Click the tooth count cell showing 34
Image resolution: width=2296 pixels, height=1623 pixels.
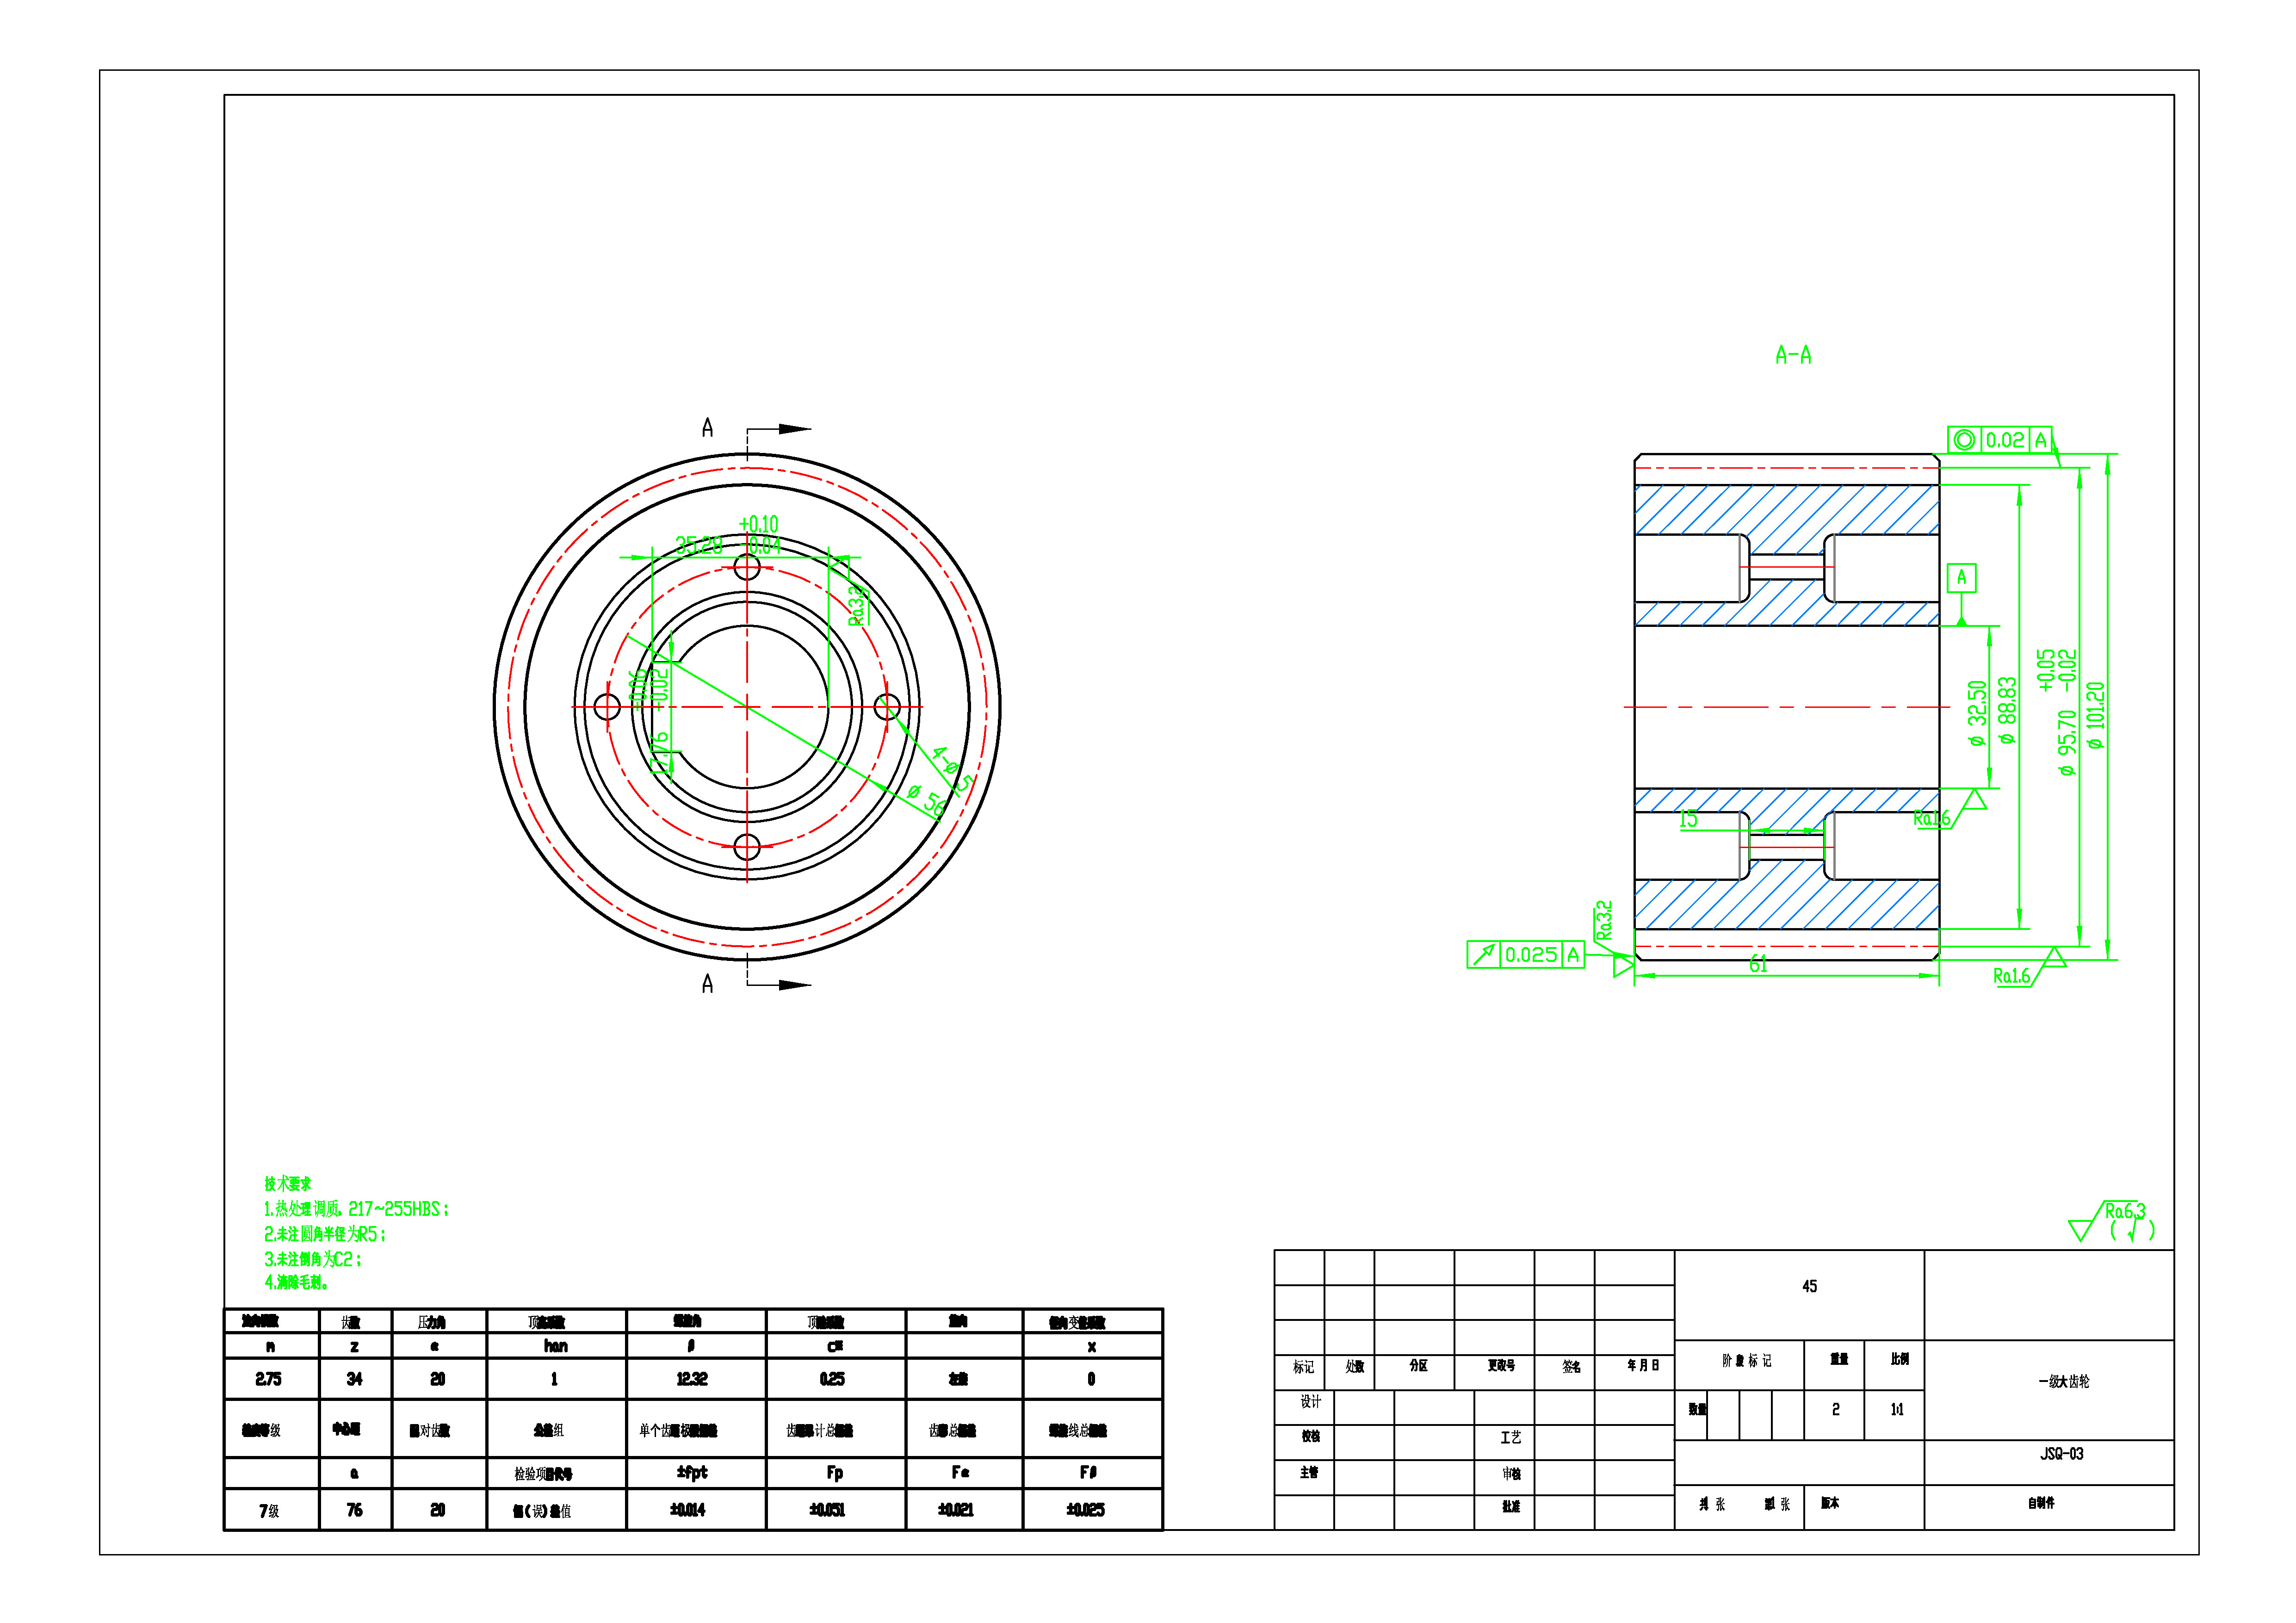click(354, 1379)
